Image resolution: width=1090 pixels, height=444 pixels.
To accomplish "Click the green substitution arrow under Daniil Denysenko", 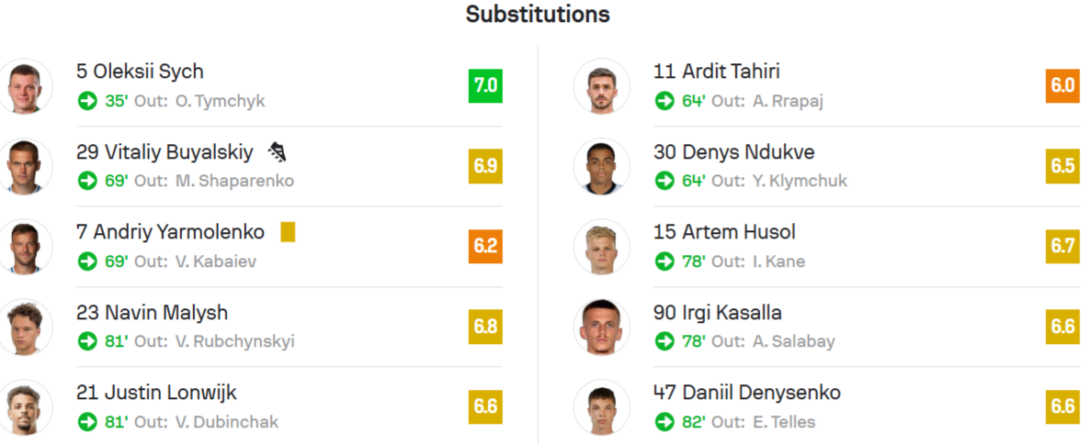I will pyautogui.click(x=664, y=422).
